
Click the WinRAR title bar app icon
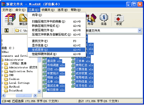click(x=3, y=4)
